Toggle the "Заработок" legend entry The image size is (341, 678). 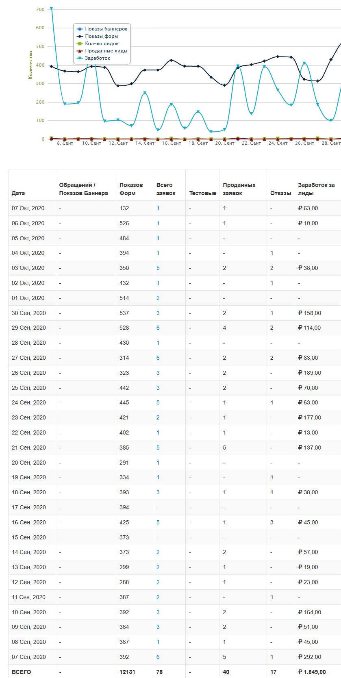click(97, 58)
